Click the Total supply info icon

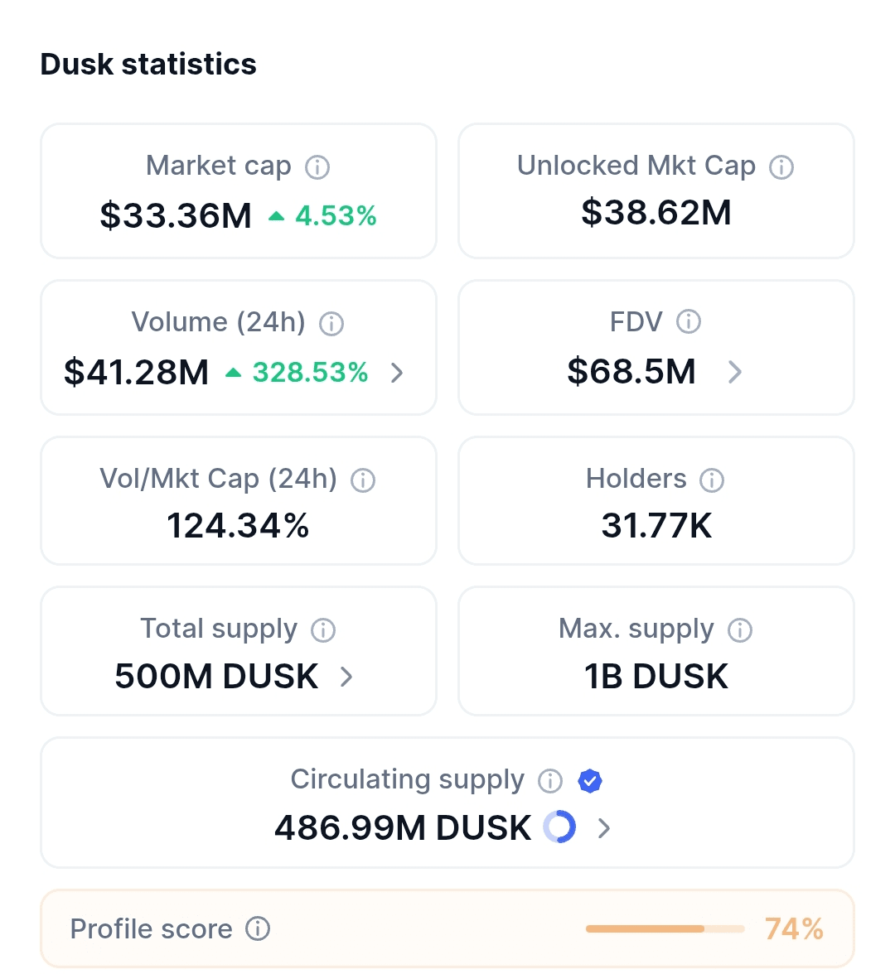pyautogui.click(x=323, y=630)
